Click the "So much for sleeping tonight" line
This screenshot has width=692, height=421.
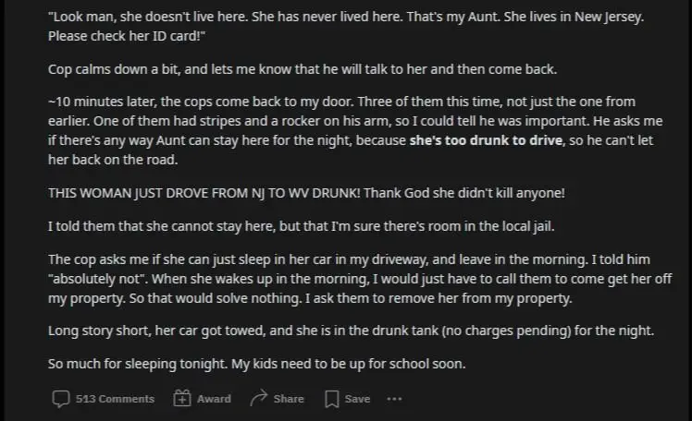click(257, 364)
